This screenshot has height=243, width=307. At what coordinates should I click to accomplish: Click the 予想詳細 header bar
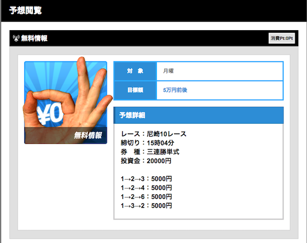click(x=199, y=115)
